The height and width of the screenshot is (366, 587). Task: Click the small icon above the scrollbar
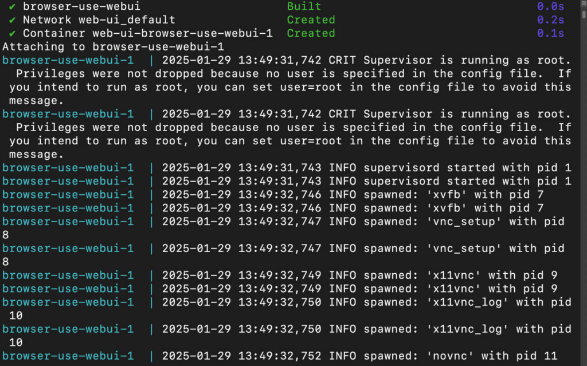(584, 2)
